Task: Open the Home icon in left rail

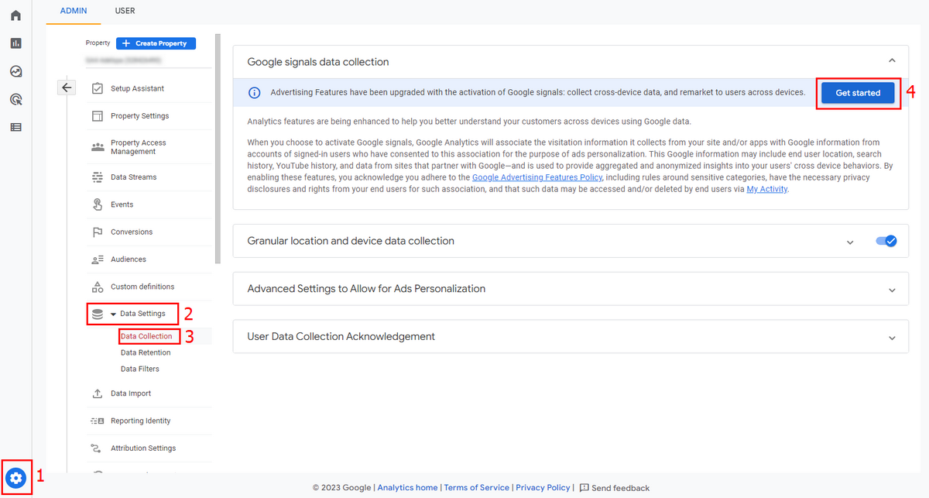Action: [x=15, y=15]
